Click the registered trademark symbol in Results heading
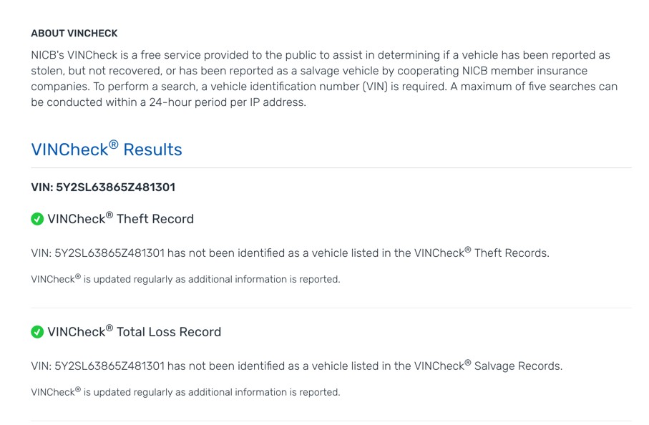 coord(113,145)
